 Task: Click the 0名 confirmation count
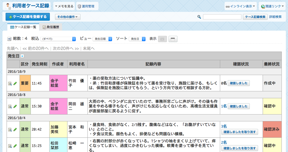224,83
